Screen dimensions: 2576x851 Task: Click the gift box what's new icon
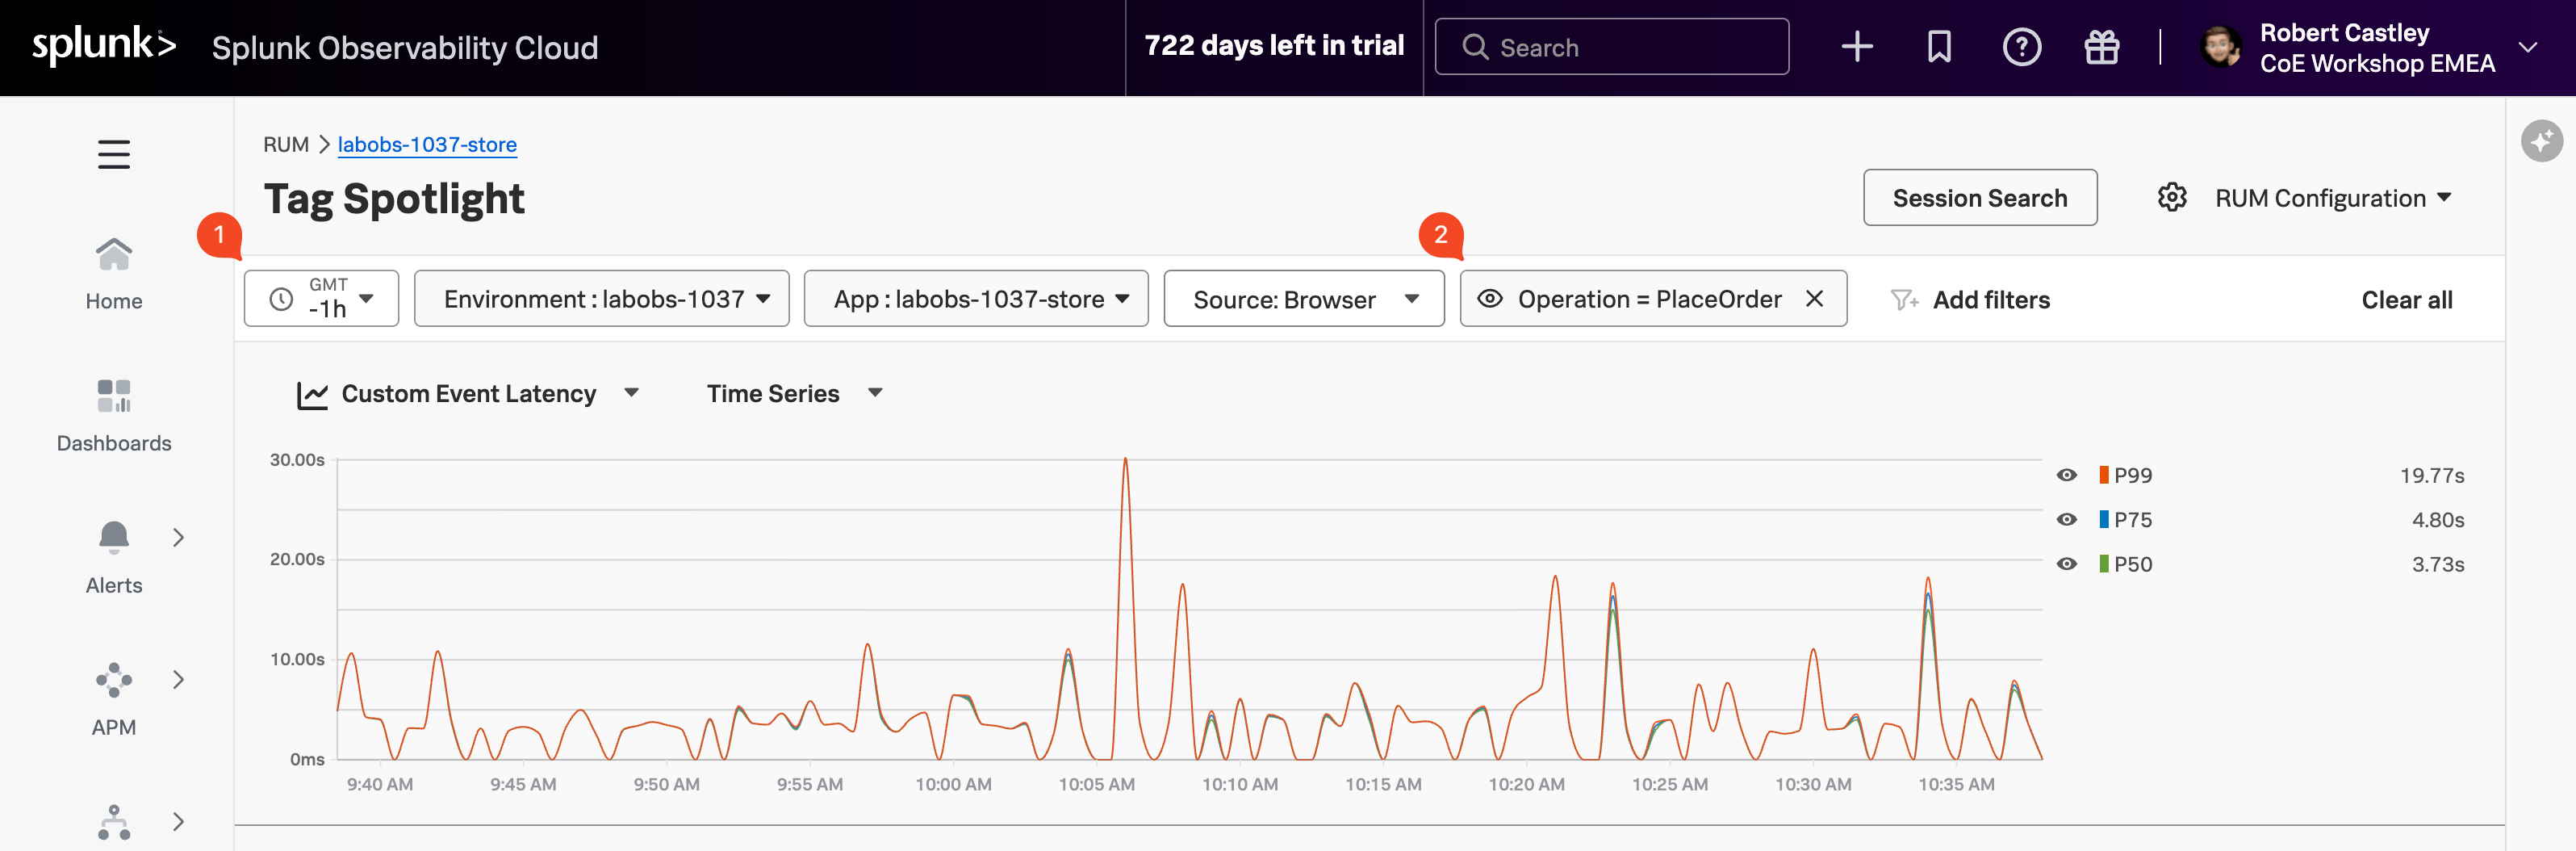click(2101, 47)
